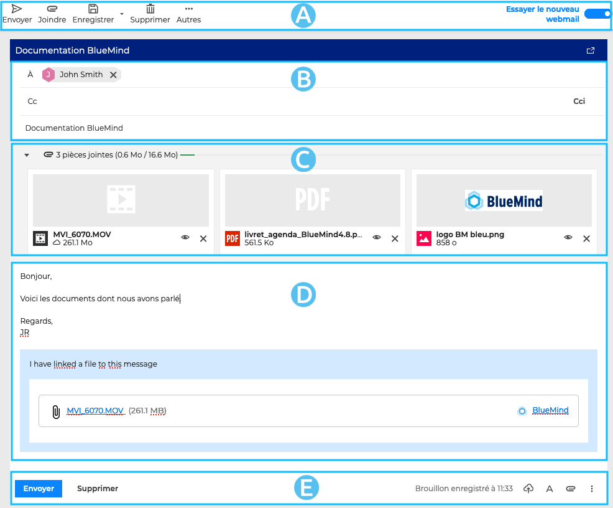The image size is (613, 508).
Task: Click the Joindre paperclip toolbar icon
Action: (x=52, y=9)
